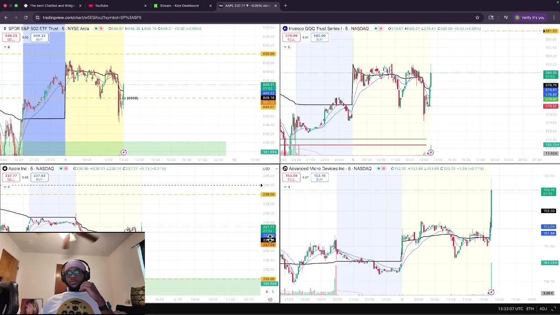Image resolution: width=560 pixels, height=315 pixels.
Task: Click SELL 237.77 on AAPL chart
Action: pyautogui.click(x=11, y=177)
